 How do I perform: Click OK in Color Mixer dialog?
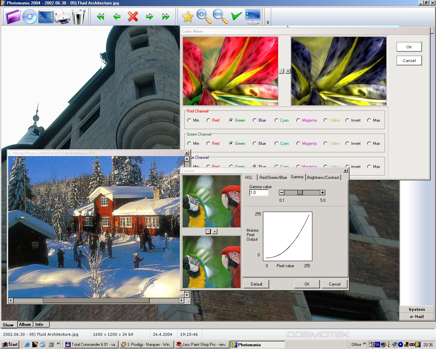click(x=409, y=47)
